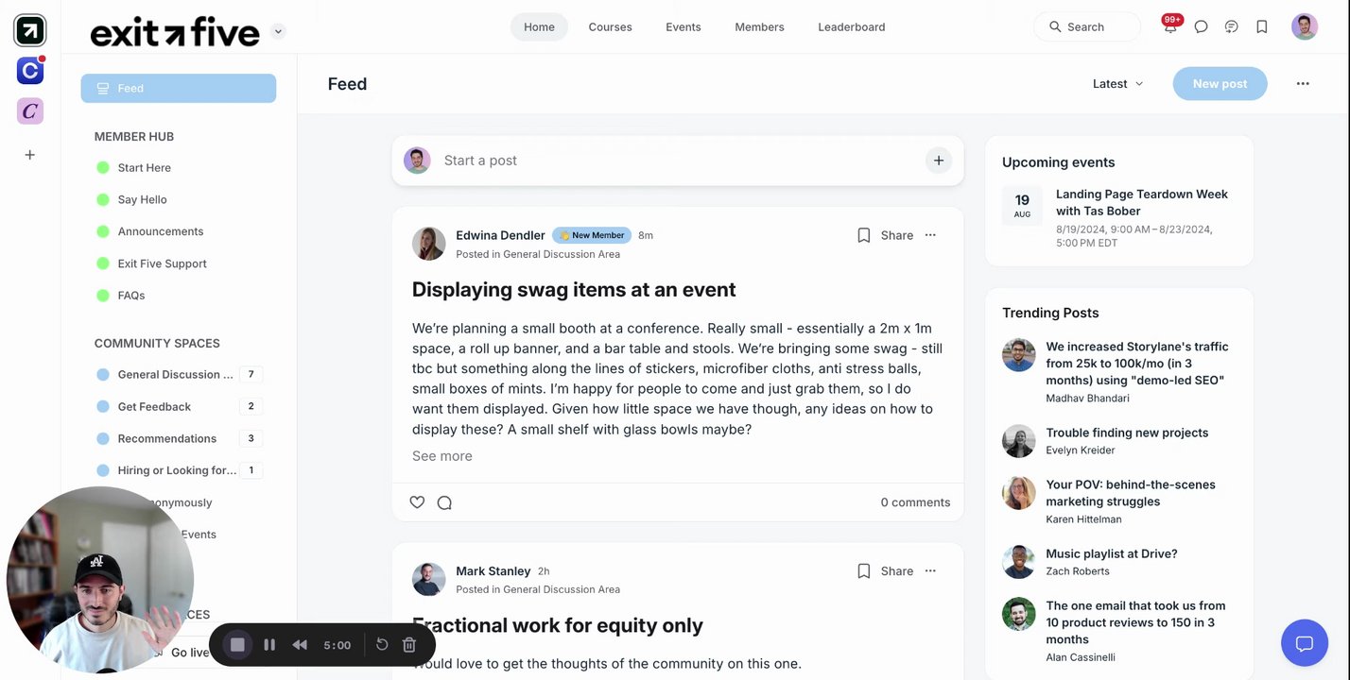Like Edwina Dendler's post with the heart icon
This screenshot has width=1350, height=680.
(417, 502)
